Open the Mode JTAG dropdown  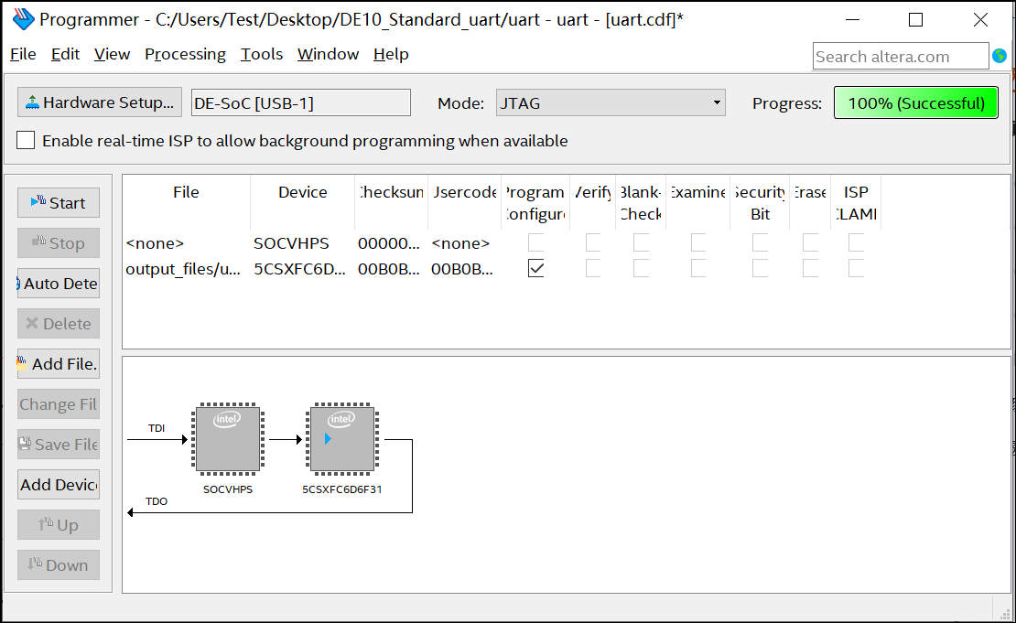(611, 102)
